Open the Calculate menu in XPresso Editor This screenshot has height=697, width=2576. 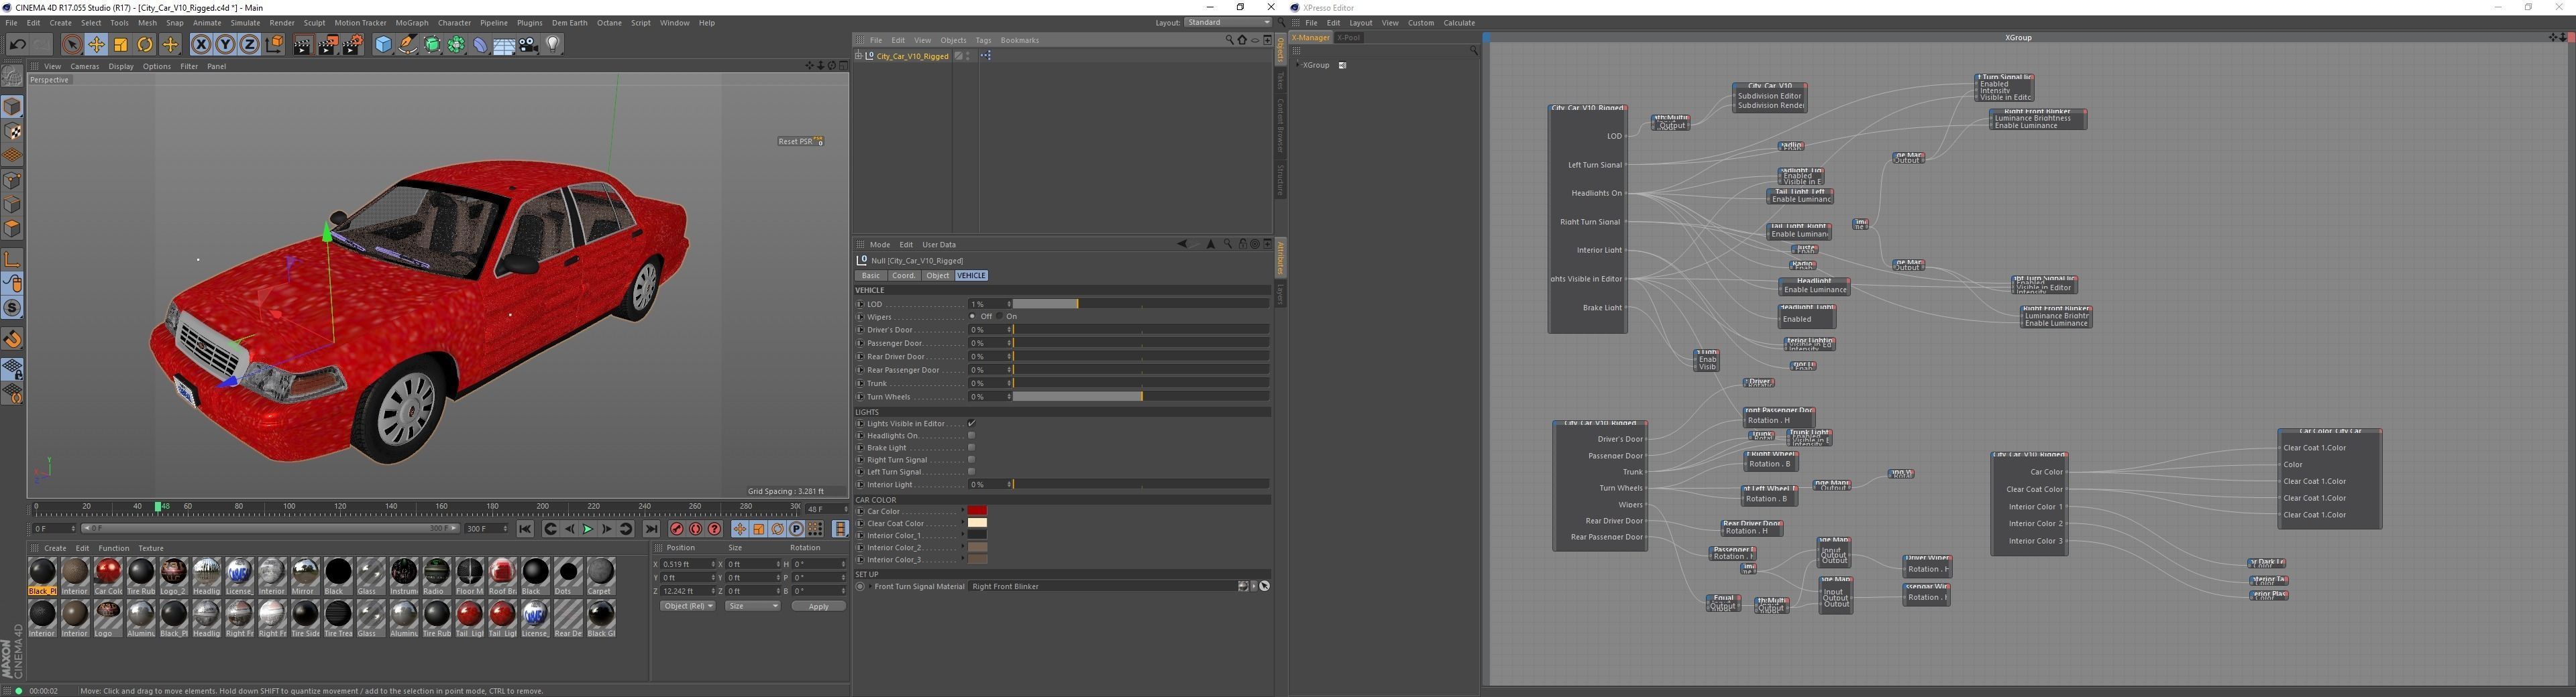point(1459,22)
